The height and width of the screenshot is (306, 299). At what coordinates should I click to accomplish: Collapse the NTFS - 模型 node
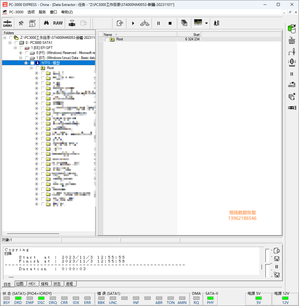(26, 63)
